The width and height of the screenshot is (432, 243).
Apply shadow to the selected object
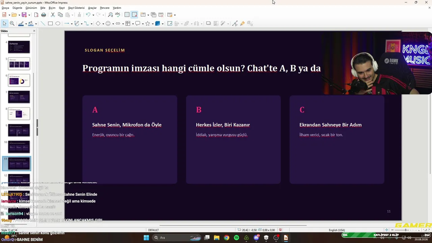pos(208,24)
